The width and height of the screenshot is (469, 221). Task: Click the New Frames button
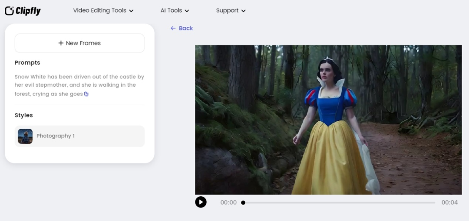pyautogui.click(x=79, y=43)
